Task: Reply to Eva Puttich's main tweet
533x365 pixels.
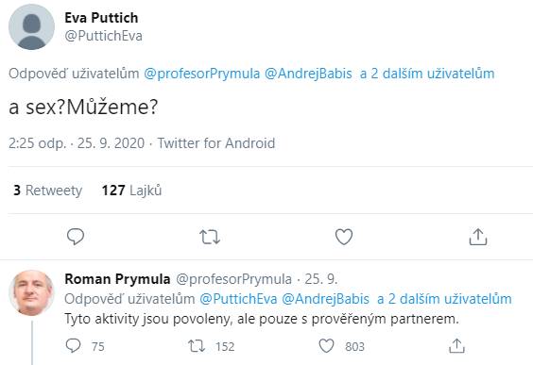Action: point(76,237)
